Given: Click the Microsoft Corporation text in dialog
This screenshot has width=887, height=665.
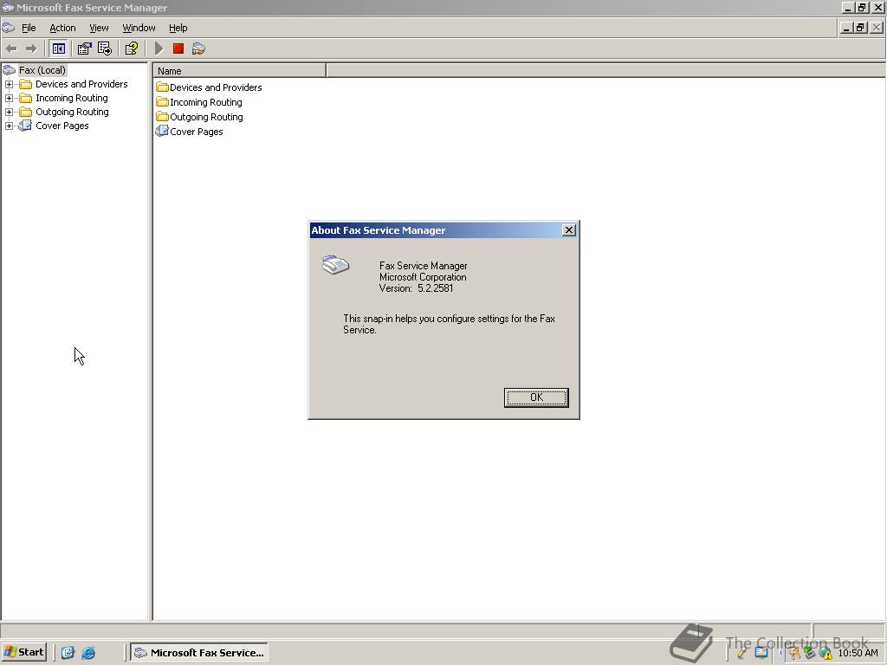Looking at the screenshot, I should [x=423, y=277].
